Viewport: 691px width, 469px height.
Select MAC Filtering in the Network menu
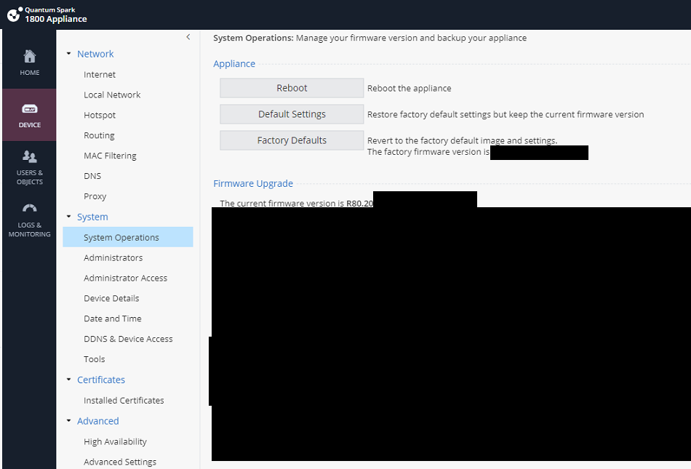[110, 156]
